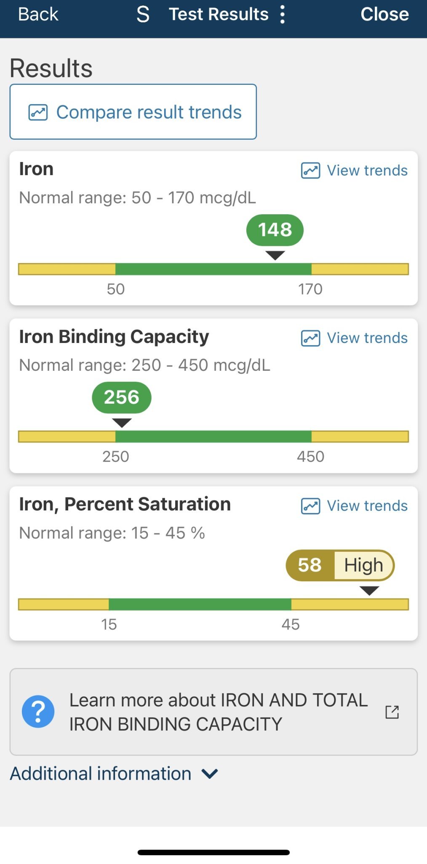Viewport: 427px width, 864px height.
Task: Click the trend chart icon in Compare button
Action: pyautogui.click(x=38, y=112)
